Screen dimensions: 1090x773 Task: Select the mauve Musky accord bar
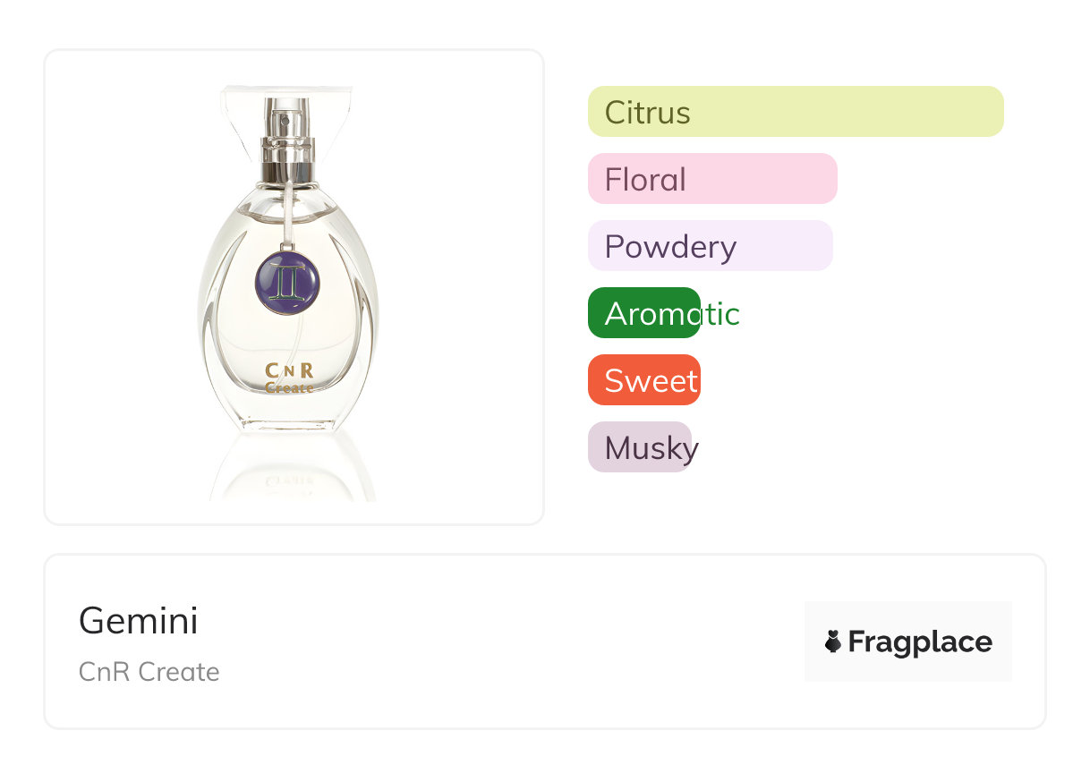coord(640,447)
